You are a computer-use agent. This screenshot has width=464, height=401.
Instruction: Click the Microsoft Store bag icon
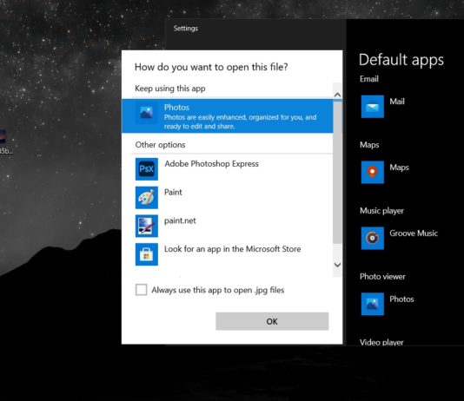[147, 254]
